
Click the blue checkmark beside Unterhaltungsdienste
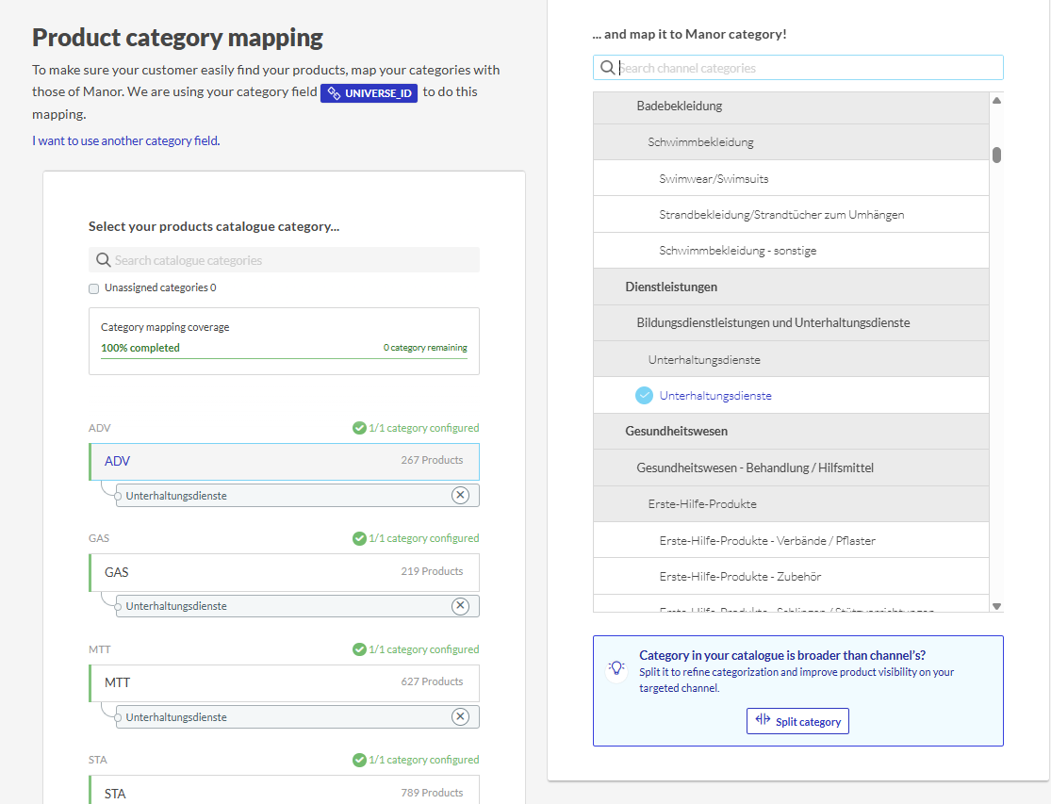tap(645, 396)
